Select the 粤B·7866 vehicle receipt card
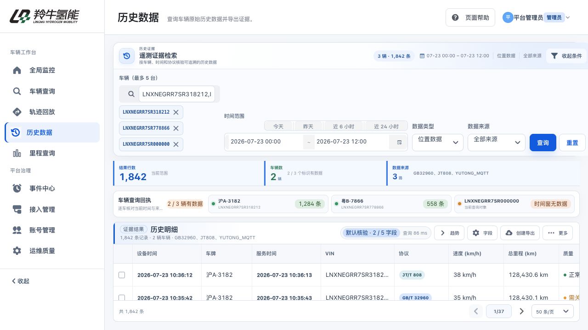588x330 pixels. click(x=391, y=204)
